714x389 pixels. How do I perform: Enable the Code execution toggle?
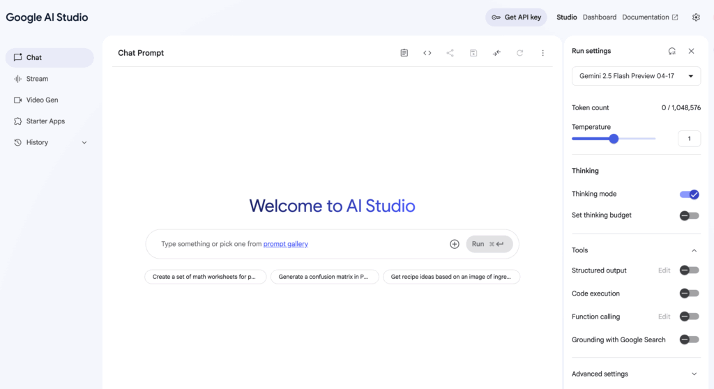(x=690, y=293)
